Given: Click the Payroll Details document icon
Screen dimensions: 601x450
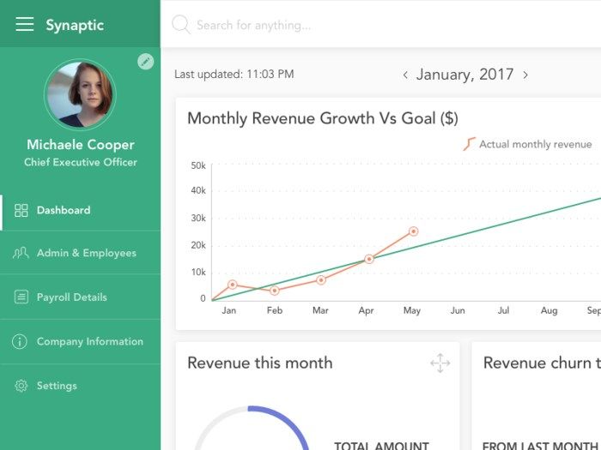Looking at the screenshot, I should click(21, 297).
